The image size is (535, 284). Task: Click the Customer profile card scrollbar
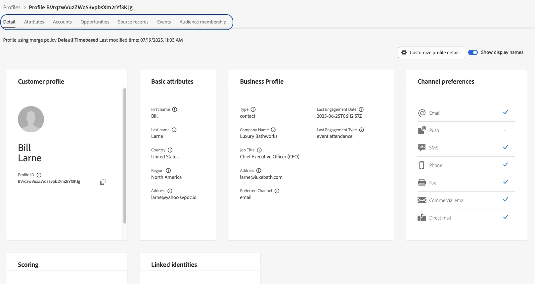125,156
